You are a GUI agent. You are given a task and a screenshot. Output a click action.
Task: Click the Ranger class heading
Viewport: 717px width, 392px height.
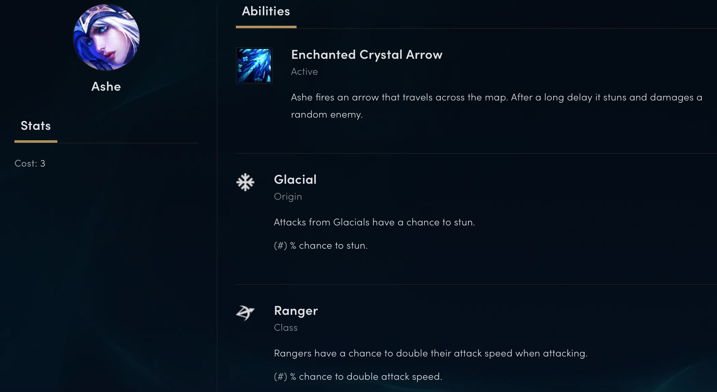296,311
